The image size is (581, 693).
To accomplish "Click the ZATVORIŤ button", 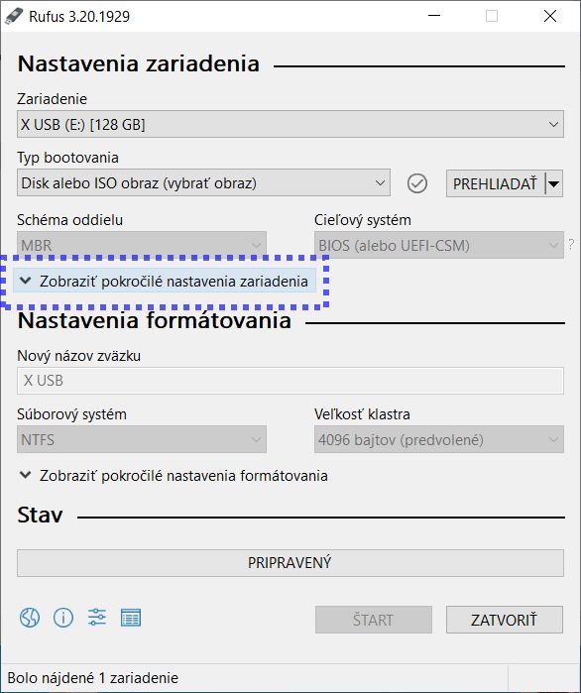I will (x=504, y=620).
